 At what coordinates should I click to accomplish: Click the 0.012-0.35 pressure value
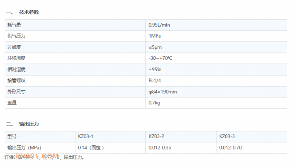(160, 148)
